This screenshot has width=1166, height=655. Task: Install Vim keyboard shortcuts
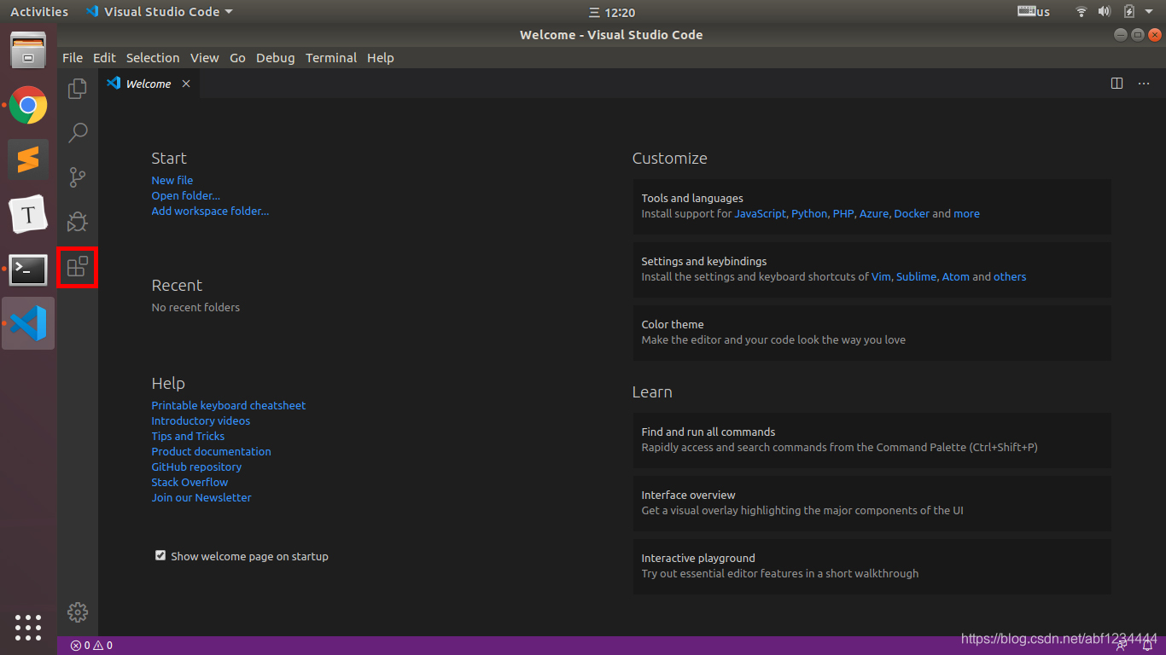(x=881, y=276)
